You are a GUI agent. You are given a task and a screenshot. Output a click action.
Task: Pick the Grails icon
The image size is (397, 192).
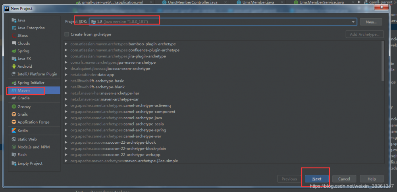click(13, 114)
